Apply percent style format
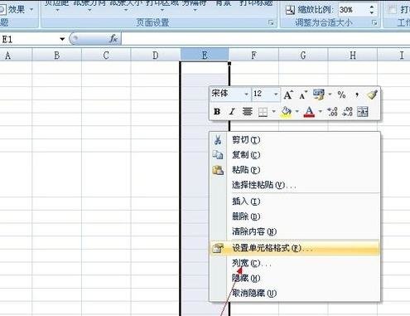This screenshot has width=410, height=316. (341, 95)
